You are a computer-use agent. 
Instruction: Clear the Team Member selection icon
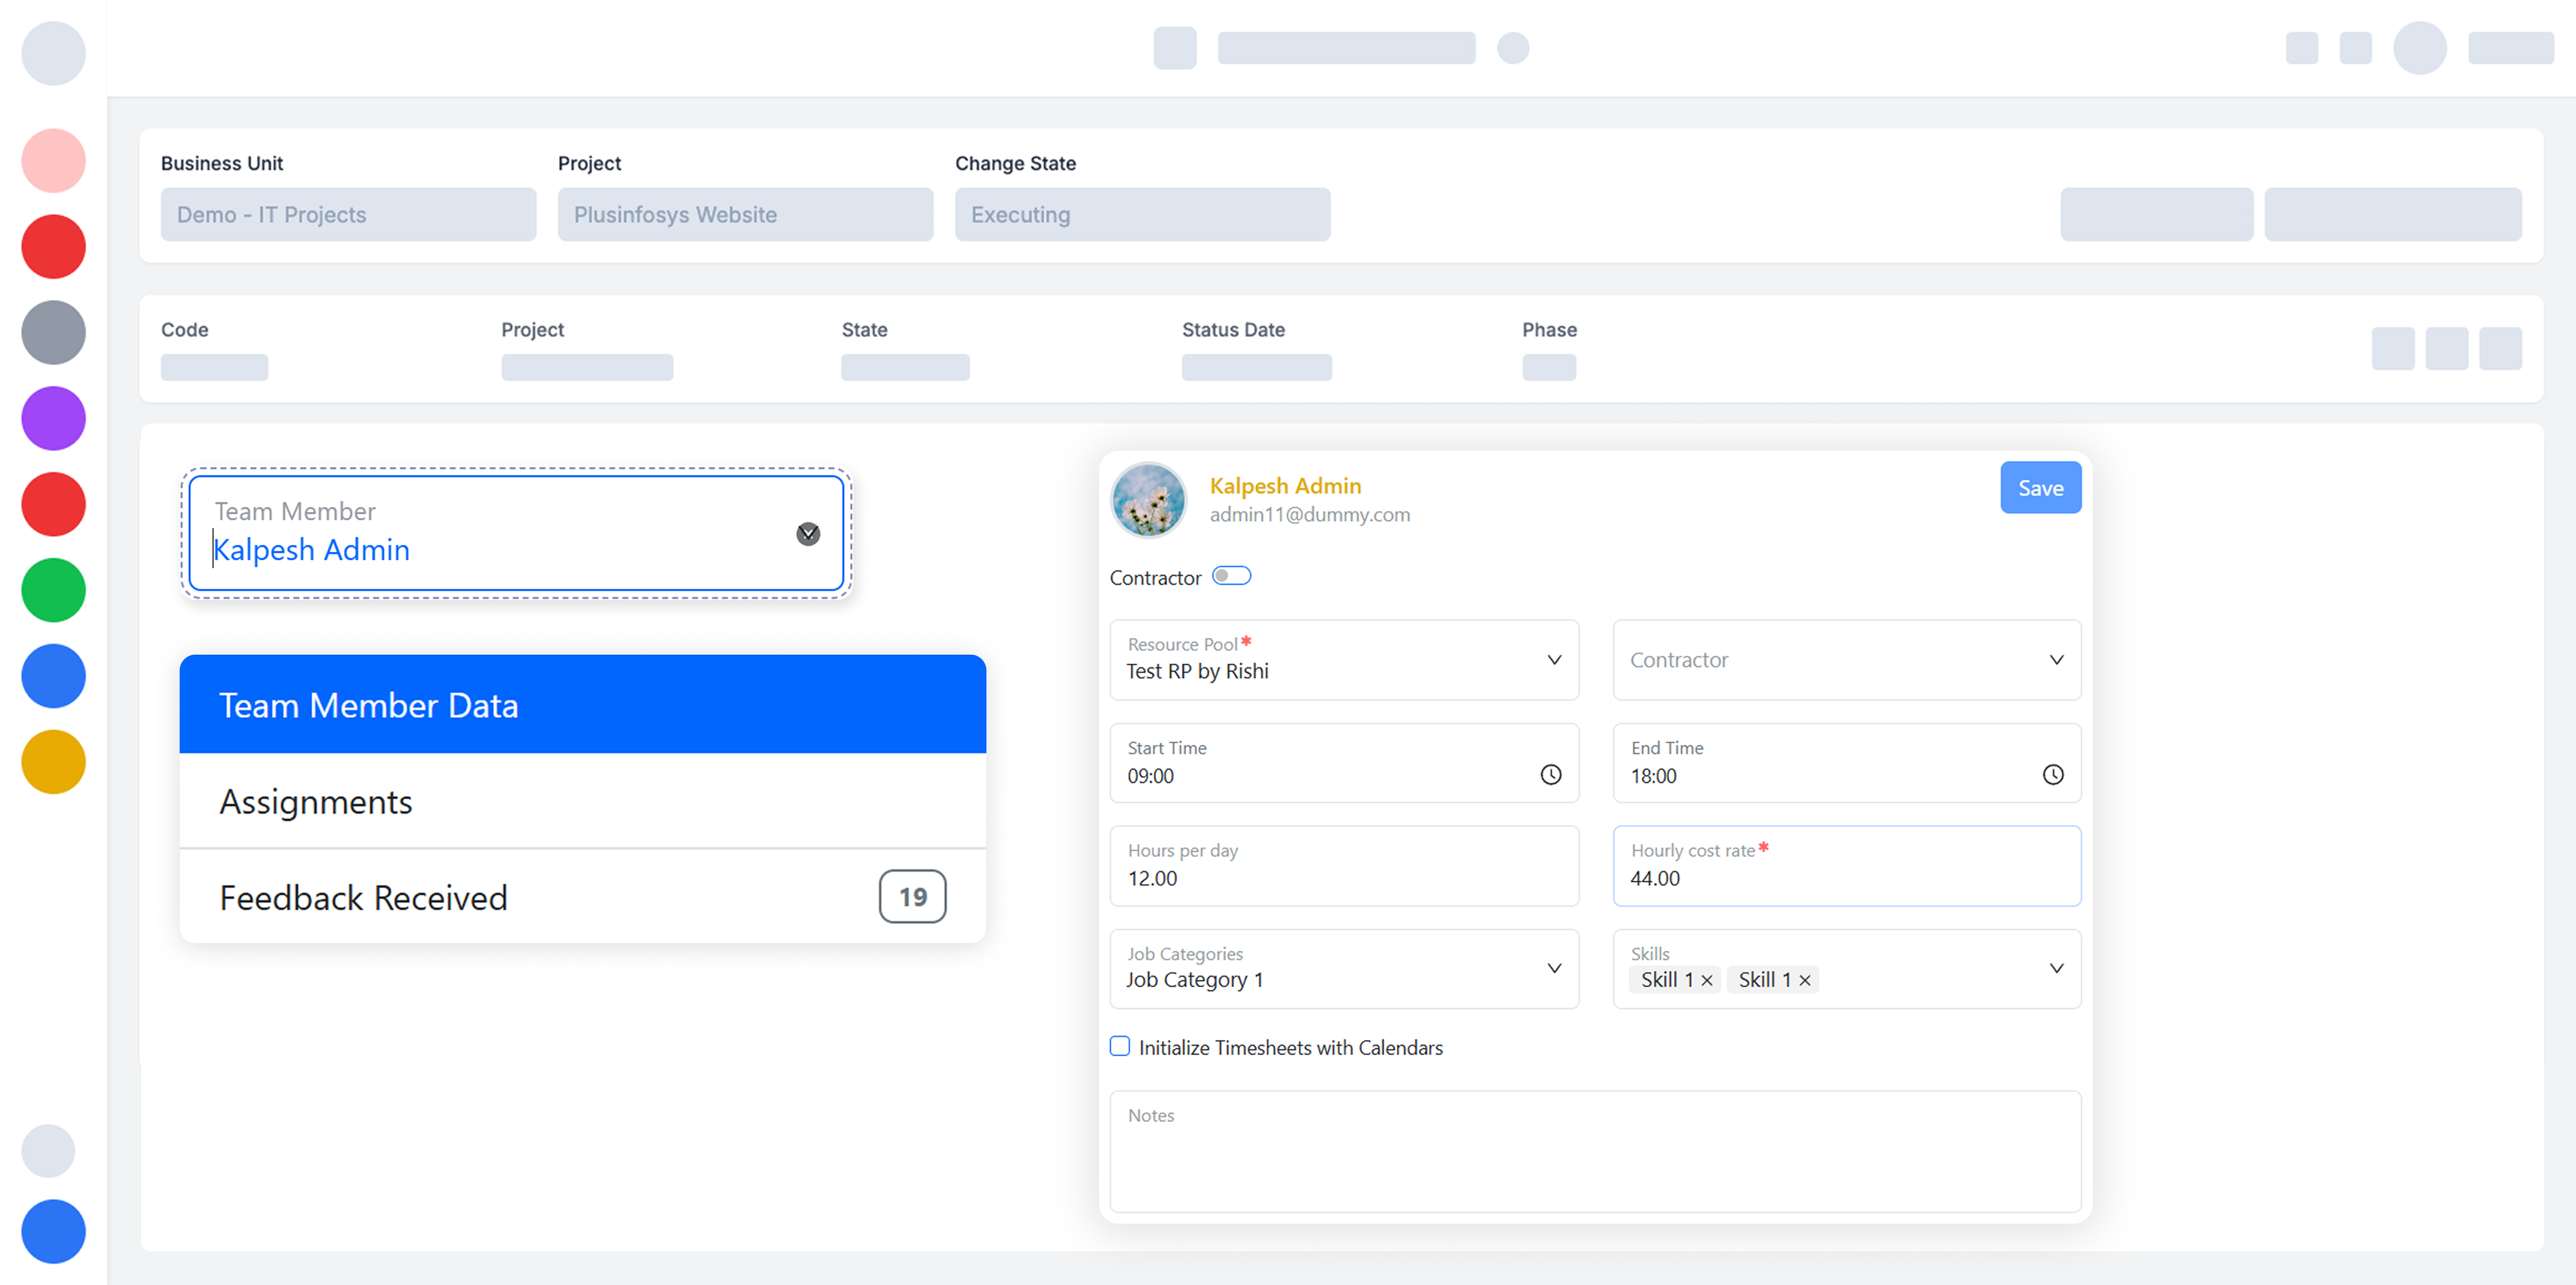click(808, 534)
